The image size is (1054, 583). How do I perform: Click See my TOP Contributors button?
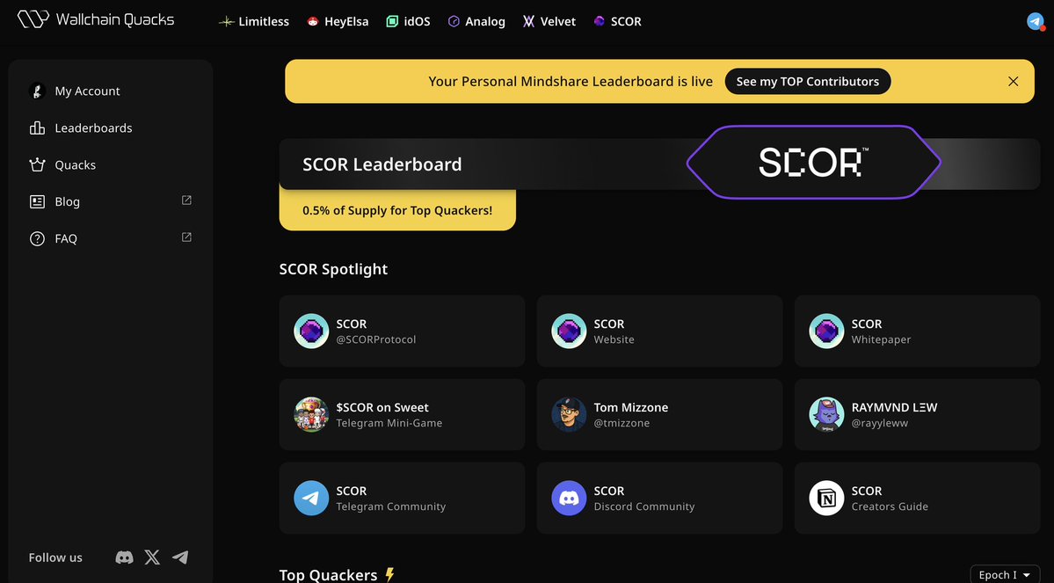tap(807, 82)
